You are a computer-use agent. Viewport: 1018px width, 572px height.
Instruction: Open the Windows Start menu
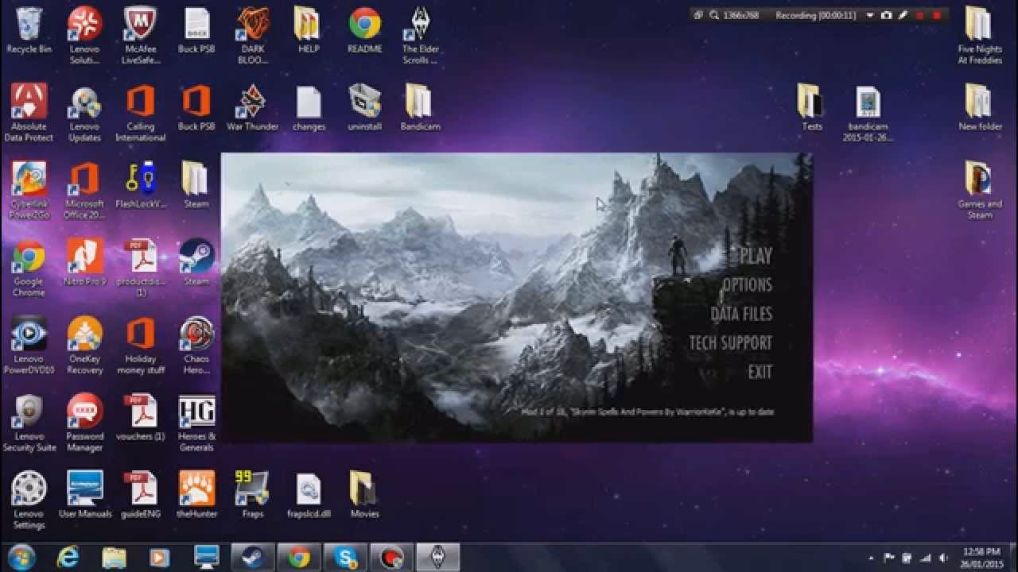point(21,557)
